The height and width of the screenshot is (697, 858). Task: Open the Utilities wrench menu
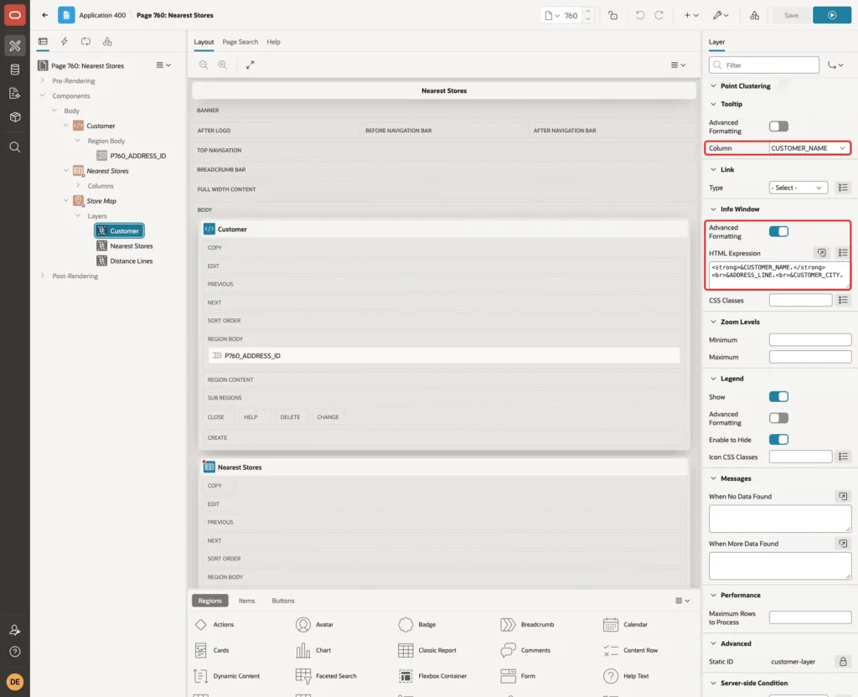pos(721,15)
